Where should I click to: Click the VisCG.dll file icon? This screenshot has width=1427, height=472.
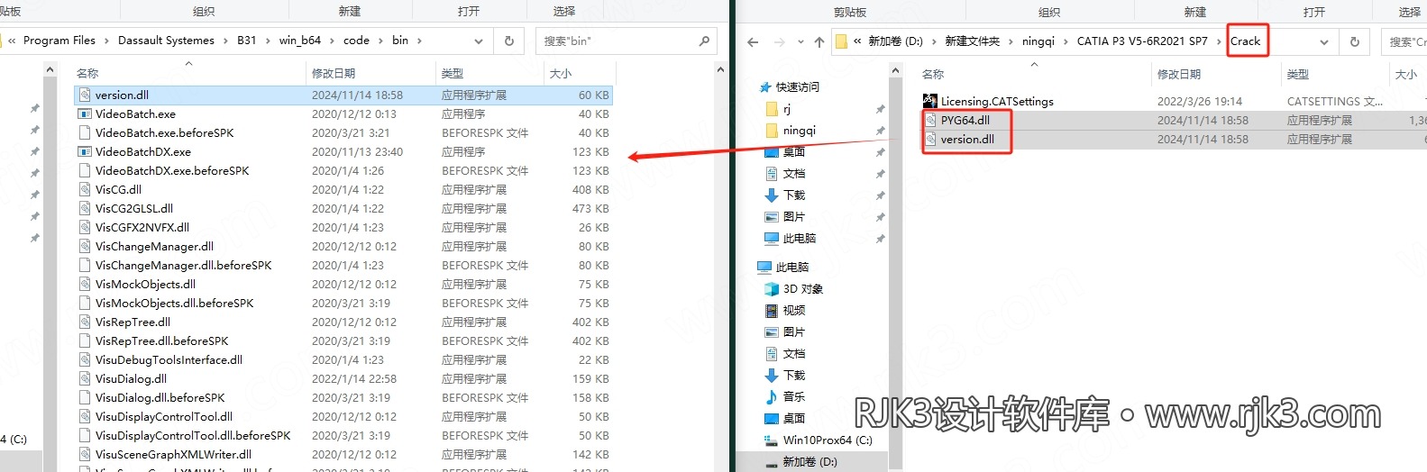click(x=85, y=189)
